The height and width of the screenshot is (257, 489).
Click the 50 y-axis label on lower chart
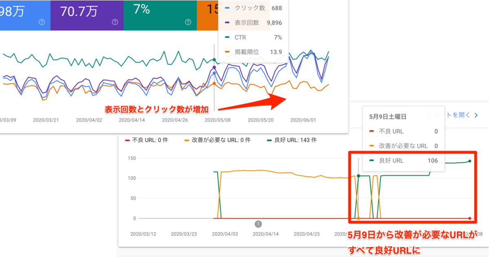(x=133, y=198)
